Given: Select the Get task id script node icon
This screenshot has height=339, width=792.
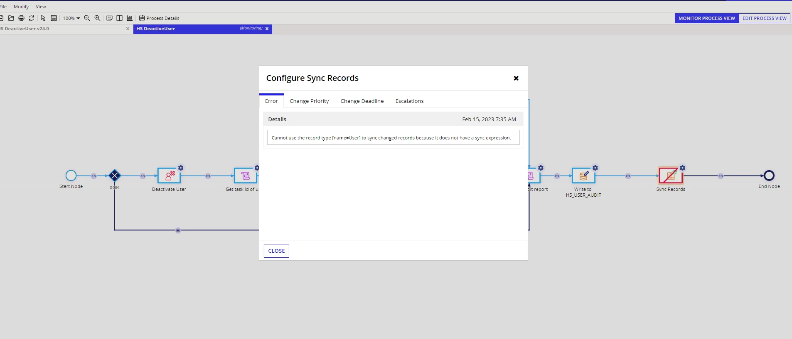Looking at the screenshot, I should (246, 176).
